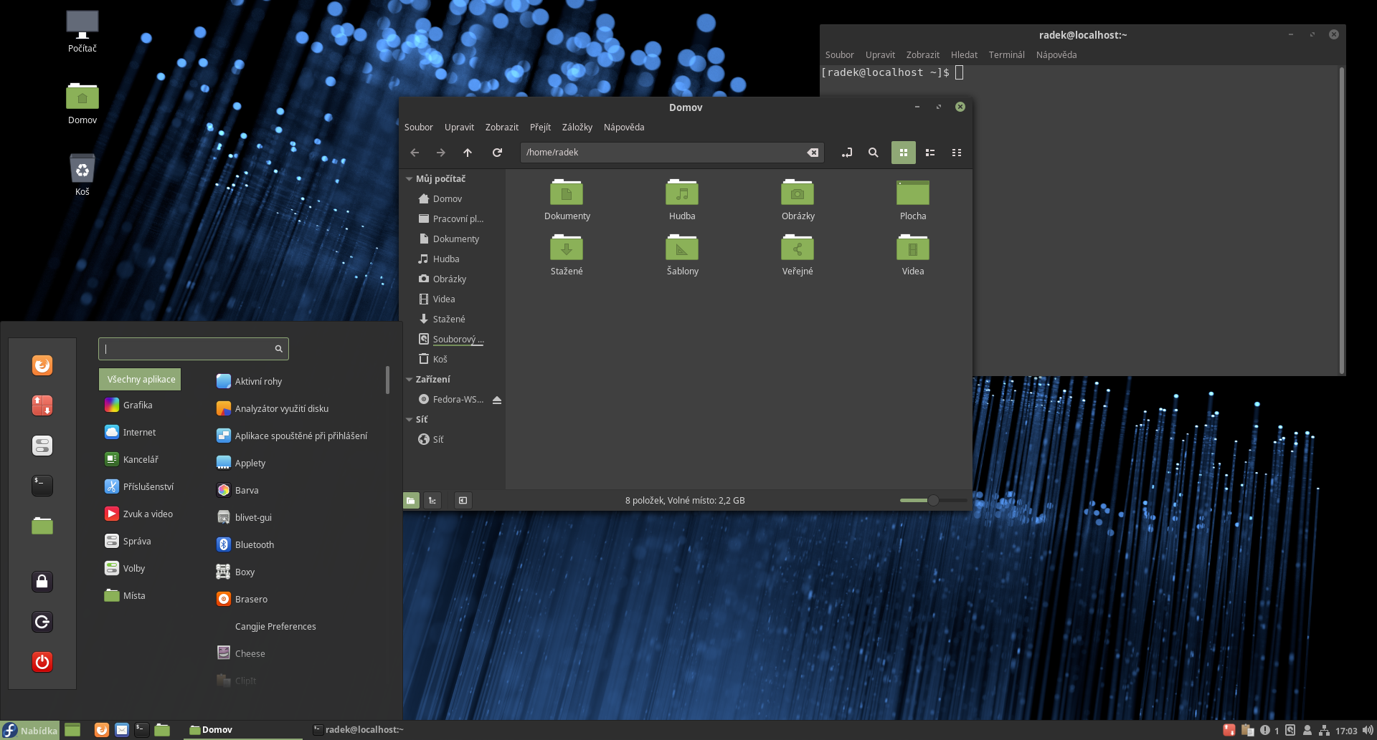Select the Všechny aplikace category
Screen dimensions: 1377x740
point(141,380)
